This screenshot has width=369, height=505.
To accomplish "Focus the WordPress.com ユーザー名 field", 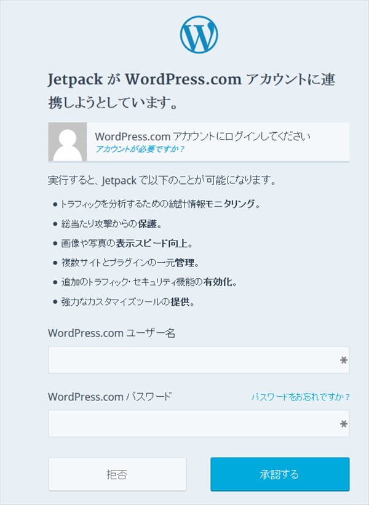I will coord(199,360).
